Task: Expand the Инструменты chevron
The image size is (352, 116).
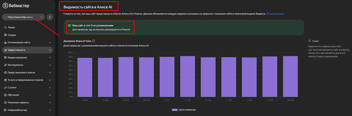Action: [50, 65]
